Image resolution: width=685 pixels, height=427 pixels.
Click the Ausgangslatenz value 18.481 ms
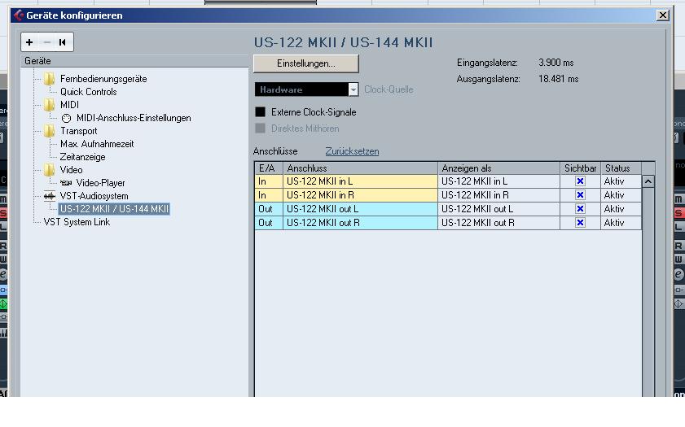558,79
